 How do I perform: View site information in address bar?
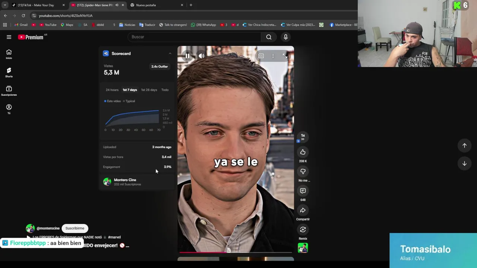pos(34,16)
